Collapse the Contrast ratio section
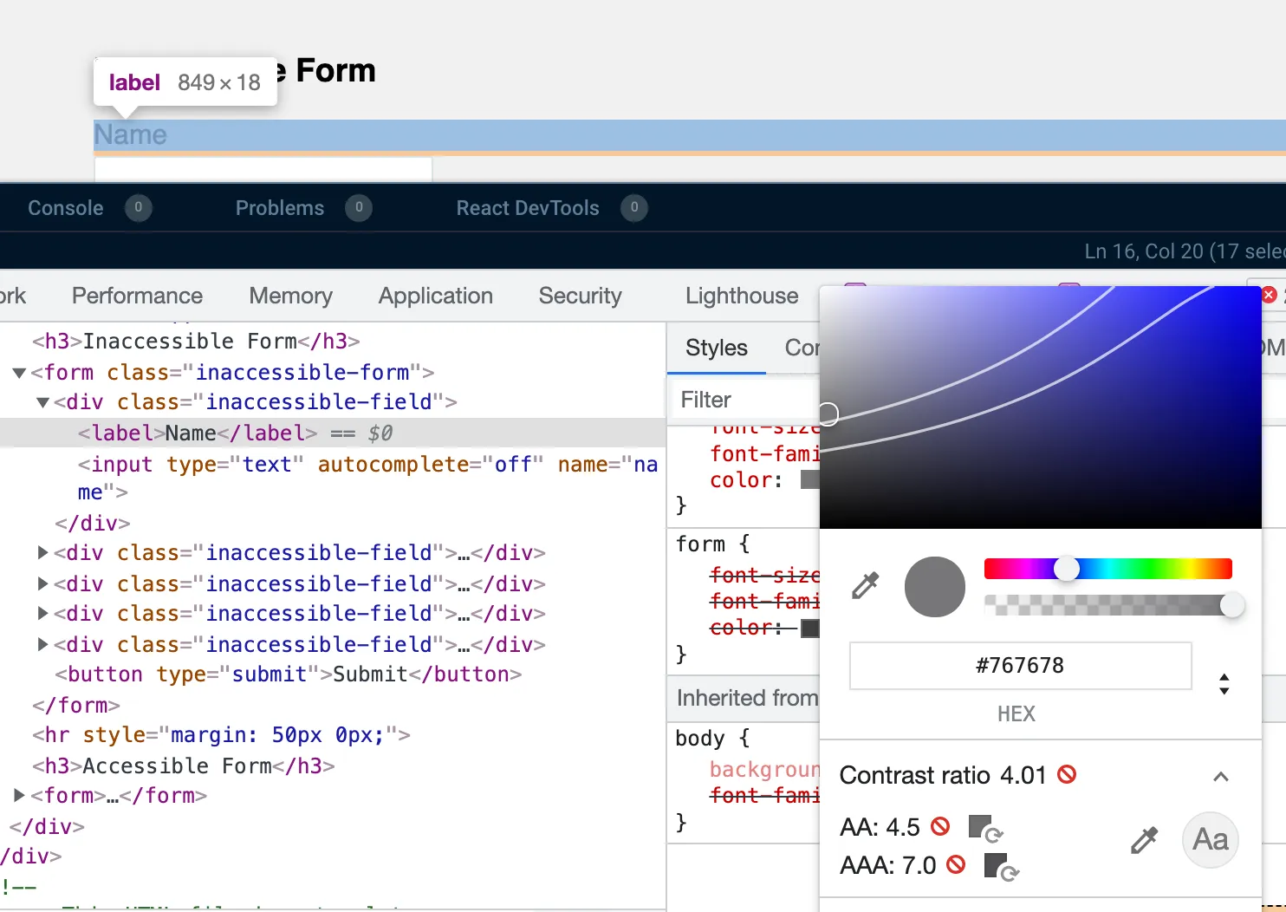This screenshot has width=1286, height=912. (1220, 776)
